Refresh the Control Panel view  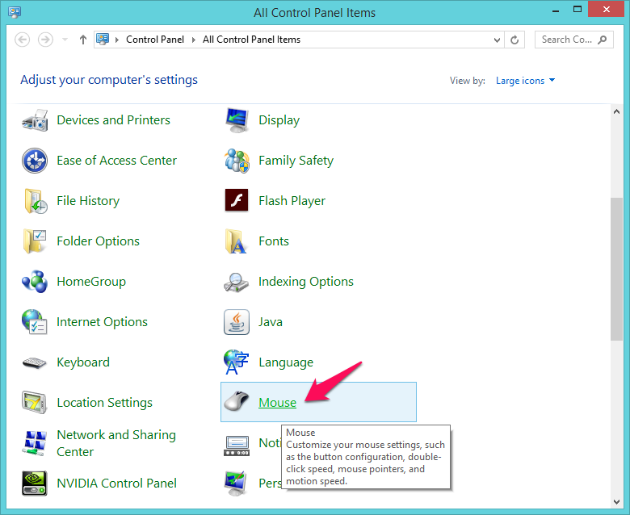[514, 40]
